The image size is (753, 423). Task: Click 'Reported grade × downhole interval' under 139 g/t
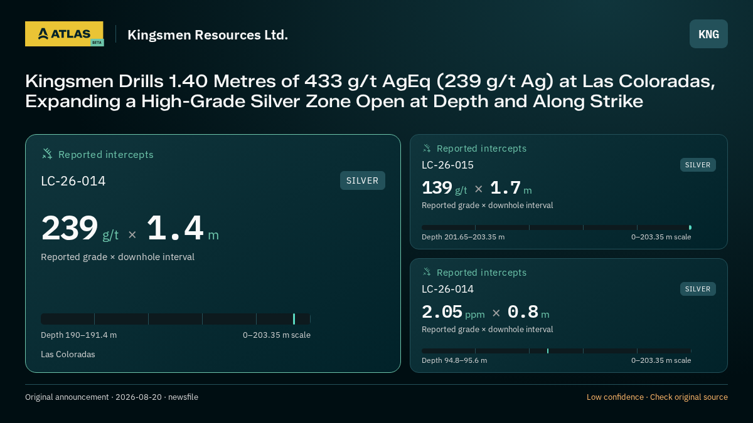pyautogui.click(x=488, y=206)
